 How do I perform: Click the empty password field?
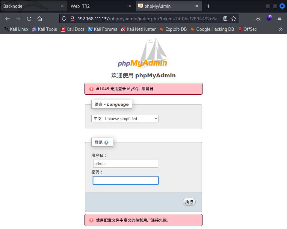[x=126, y=180]
